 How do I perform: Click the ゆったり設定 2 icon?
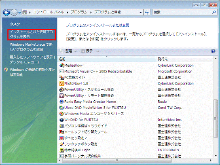tap(61, 138)
